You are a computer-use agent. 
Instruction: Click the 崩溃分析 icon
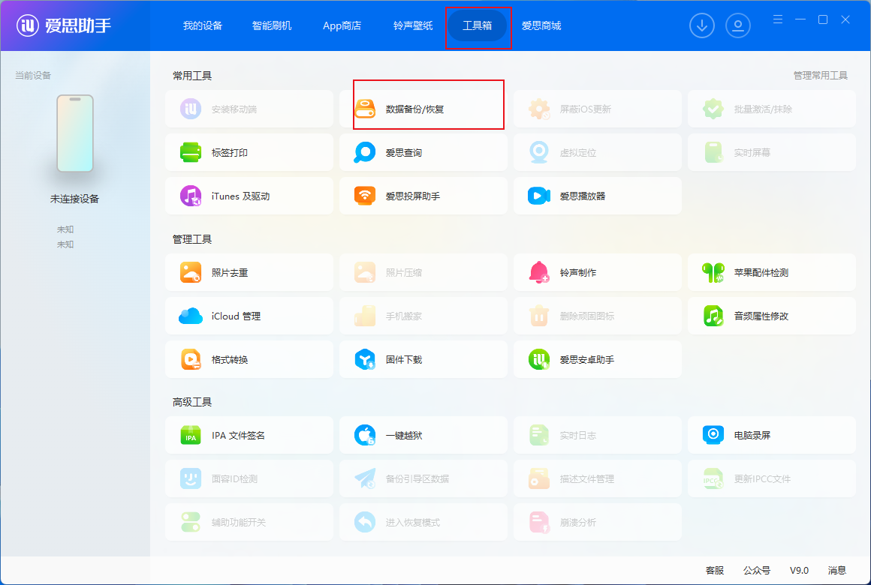tap(539, 522)
